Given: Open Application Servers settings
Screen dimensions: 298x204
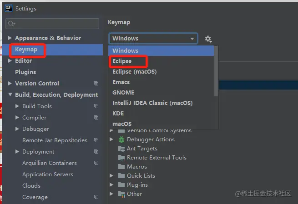Looking at the screenshot, I should (48, 174).
